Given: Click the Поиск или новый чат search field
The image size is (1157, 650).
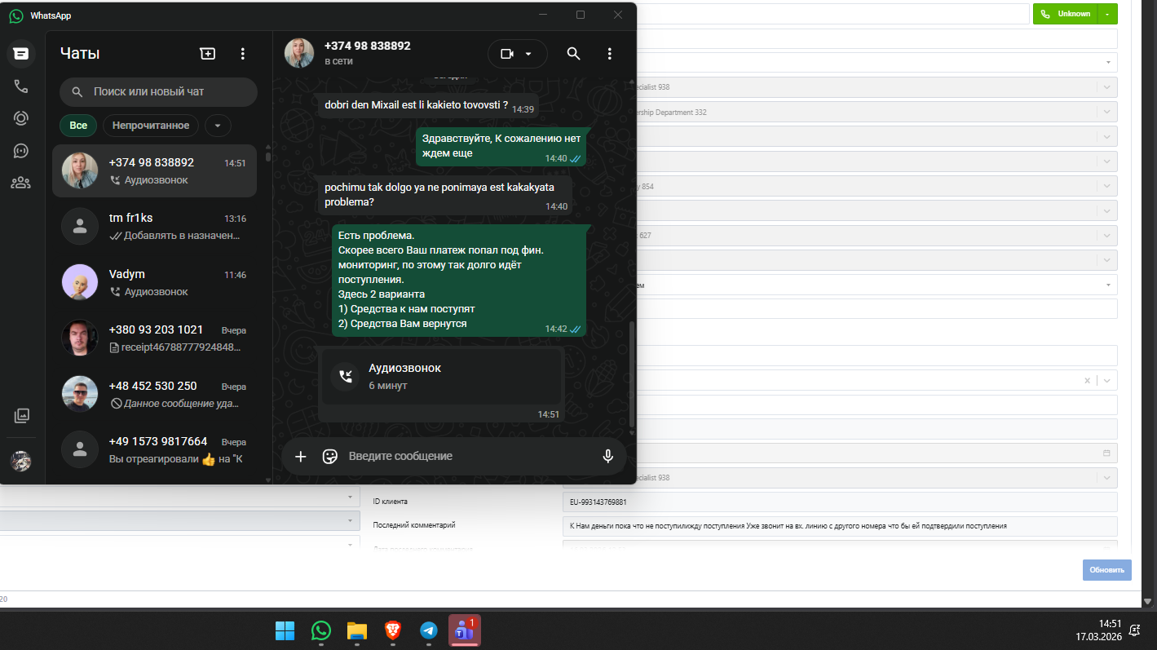Looking at the screenshot, I should (158, 92).
